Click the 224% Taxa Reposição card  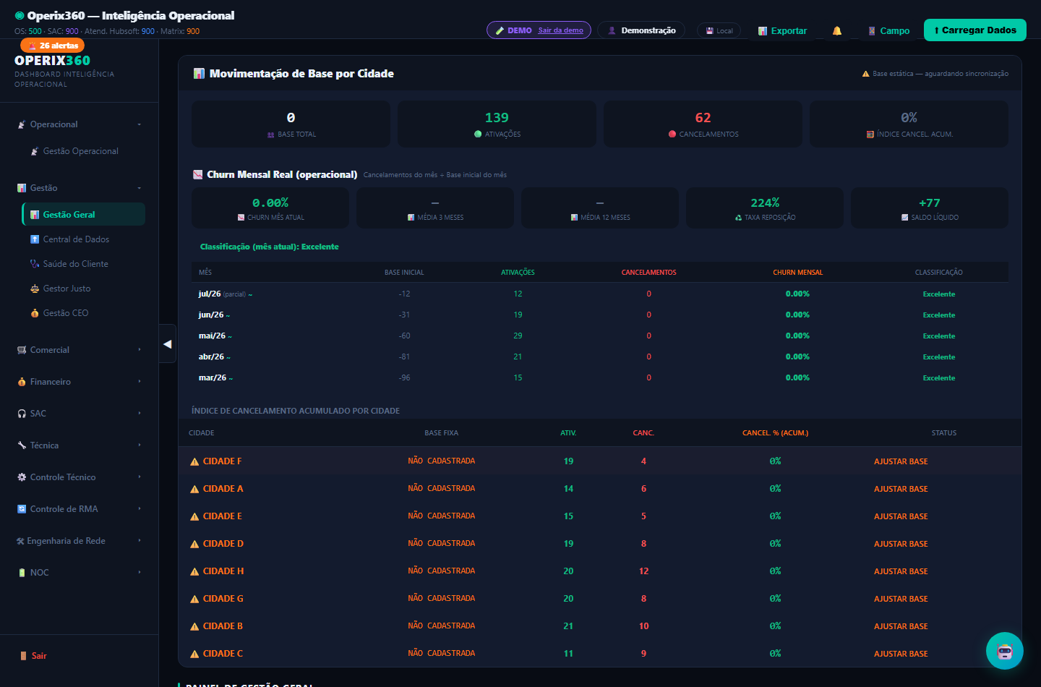click(765, 208)
